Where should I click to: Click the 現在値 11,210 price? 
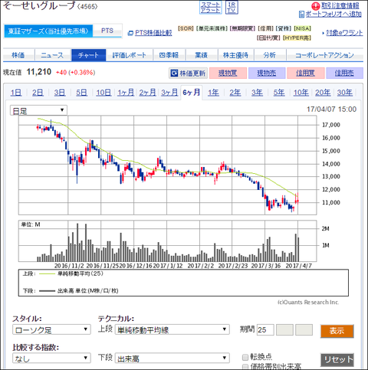click(x=39, y=72)
